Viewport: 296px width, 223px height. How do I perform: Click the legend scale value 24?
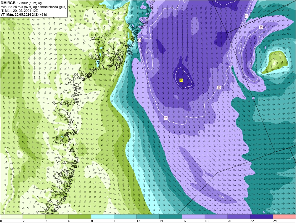coord(275,221)
